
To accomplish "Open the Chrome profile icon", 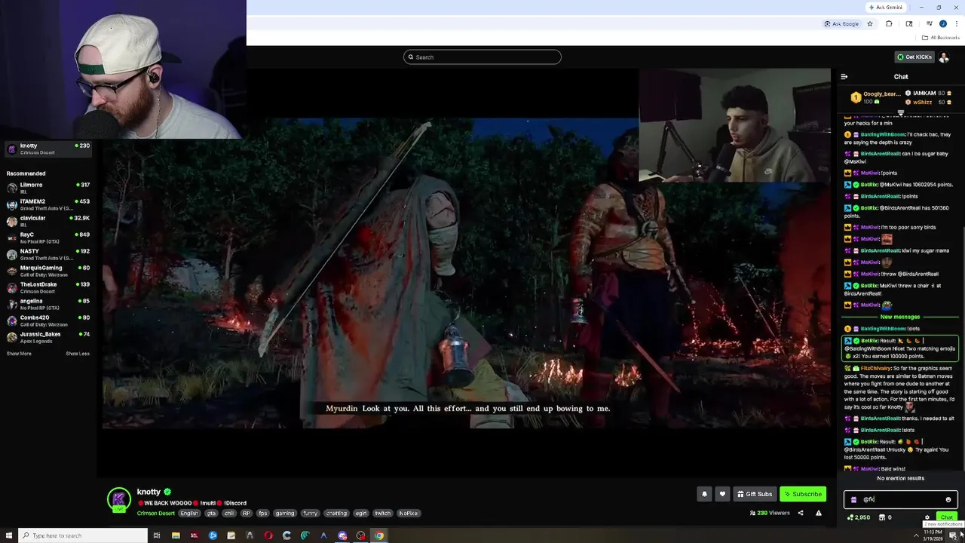I will click(x=942, y=24).
